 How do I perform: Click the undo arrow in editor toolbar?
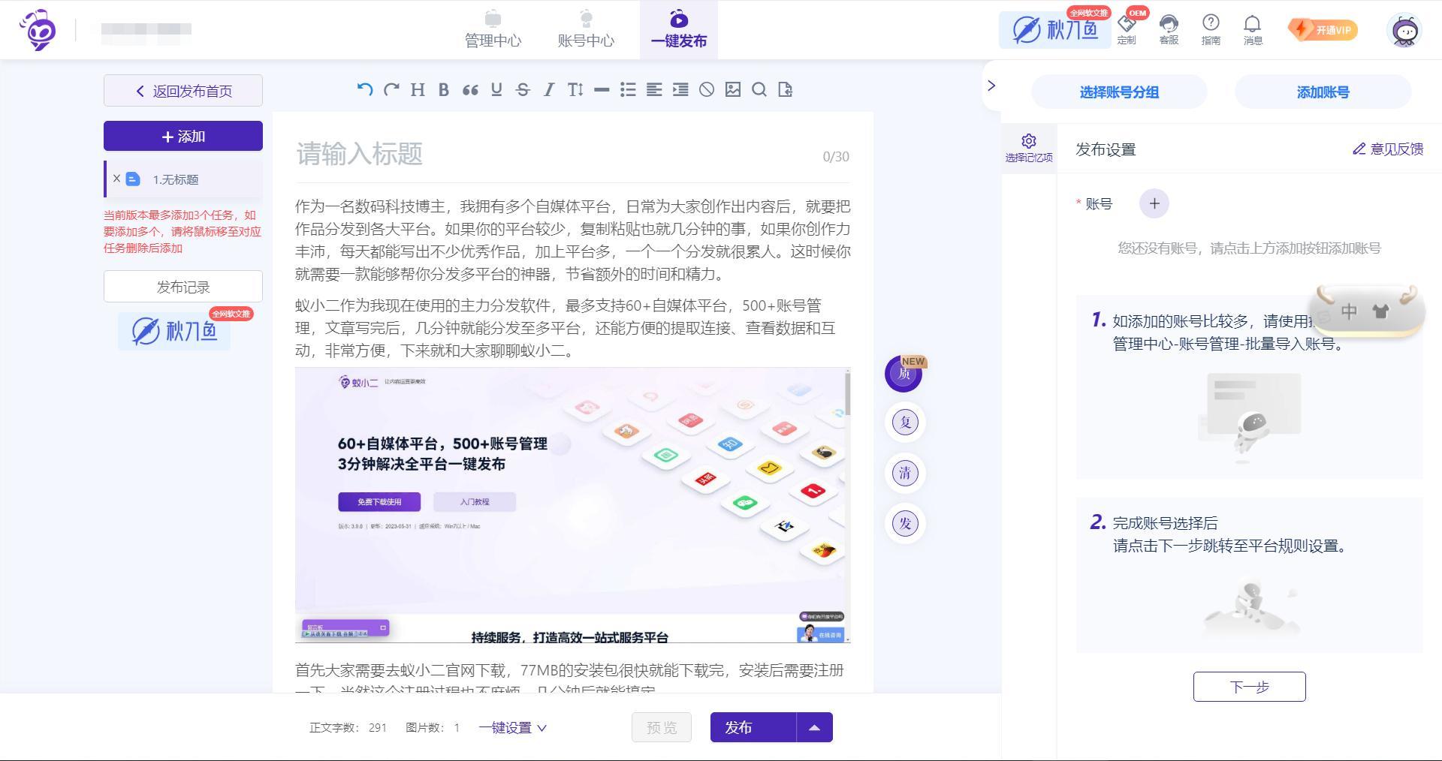coord(365,90)
